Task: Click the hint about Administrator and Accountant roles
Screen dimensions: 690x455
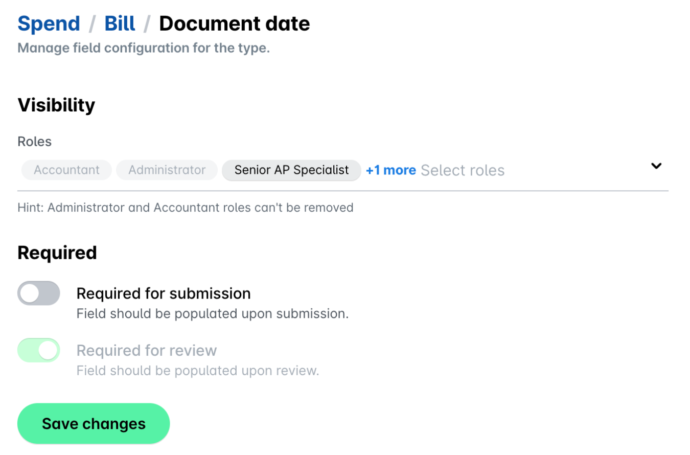Action: pos(186,208)
